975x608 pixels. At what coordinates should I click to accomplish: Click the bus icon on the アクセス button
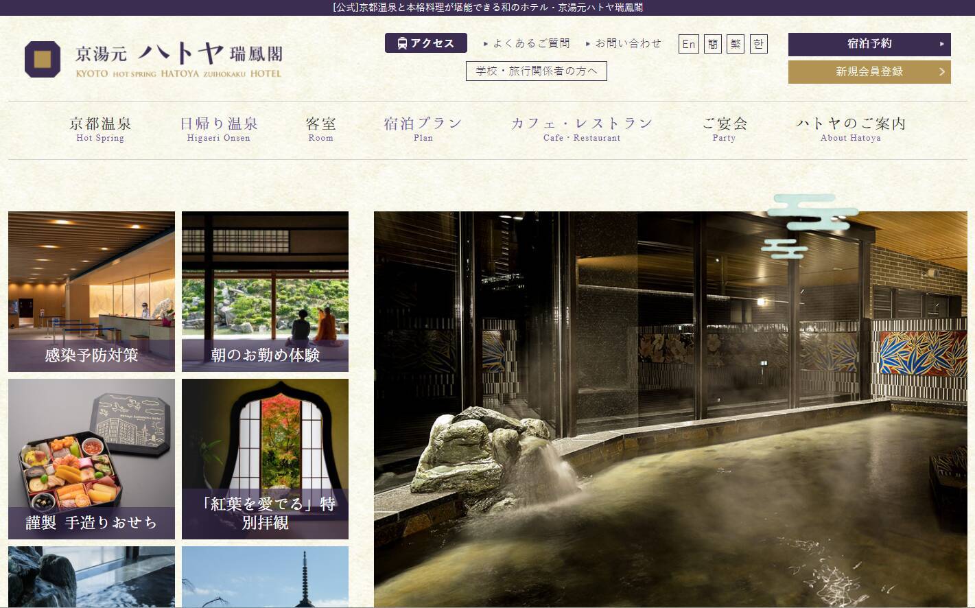click(x=402, y=43)
